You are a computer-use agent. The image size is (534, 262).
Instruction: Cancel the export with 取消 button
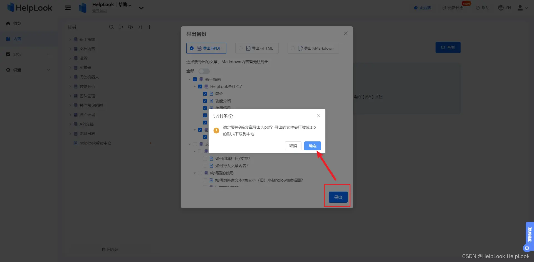coord(293,146)
